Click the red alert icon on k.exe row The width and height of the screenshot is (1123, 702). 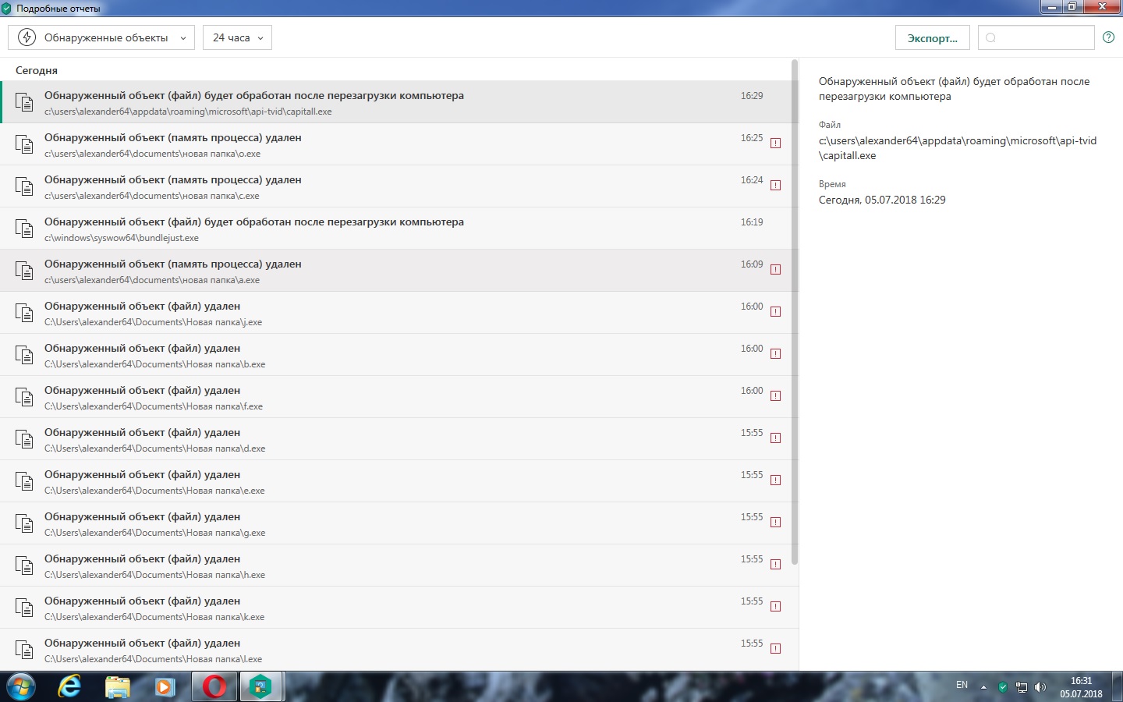click(775, 607)
